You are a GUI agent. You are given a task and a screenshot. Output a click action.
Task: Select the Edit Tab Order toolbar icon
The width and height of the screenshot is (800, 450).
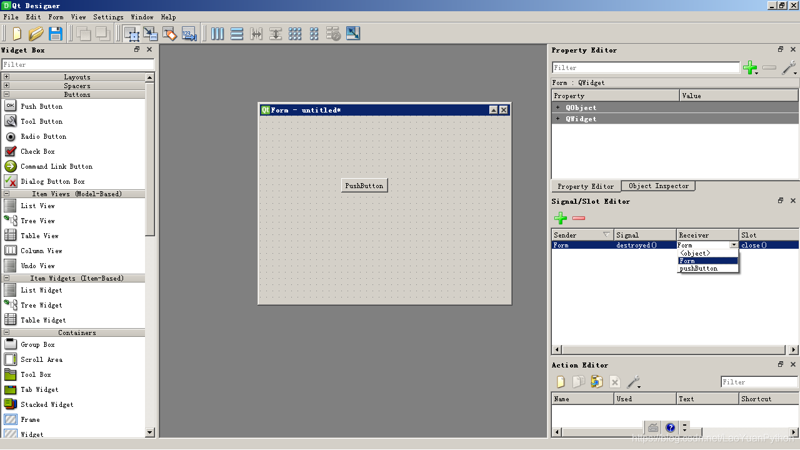click(x=189, y=34)
